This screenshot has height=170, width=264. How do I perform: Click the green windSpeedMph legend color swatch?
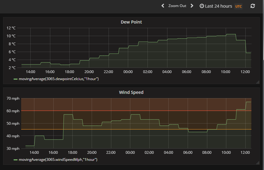coord(16,160)
